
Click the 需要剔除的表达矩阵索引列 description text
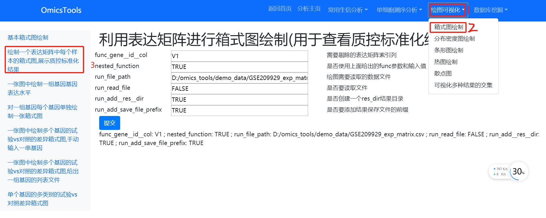click(362, 55)
